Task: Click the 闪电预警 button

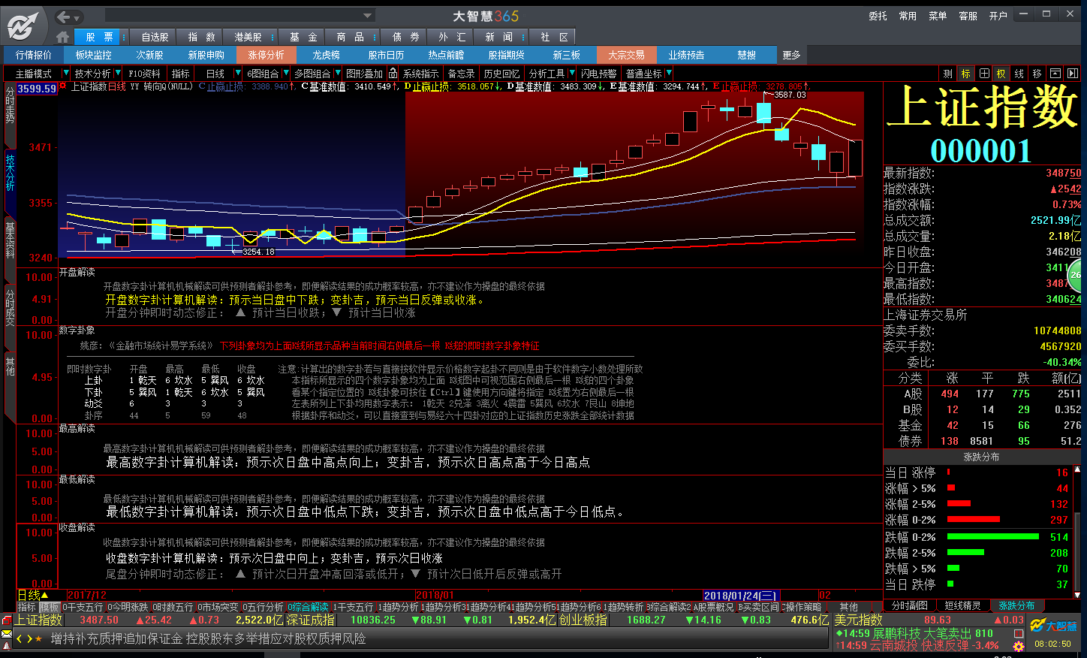Action: click(598, 73)
